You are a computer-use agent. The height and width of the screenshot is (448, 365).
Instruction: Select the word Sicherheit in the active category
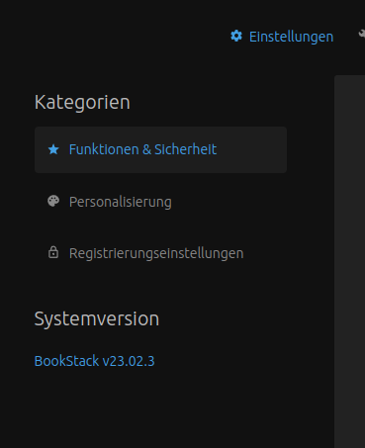click(185, 149)
